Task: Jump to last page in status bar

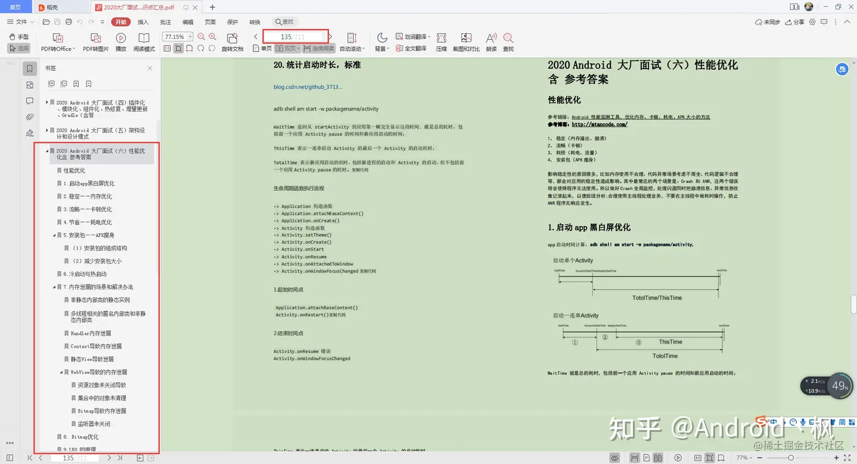Action: 120,458
